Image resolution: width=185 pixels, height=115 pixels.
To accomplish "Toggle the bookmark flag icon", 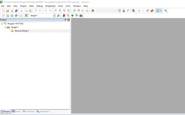I will (56, 11).
